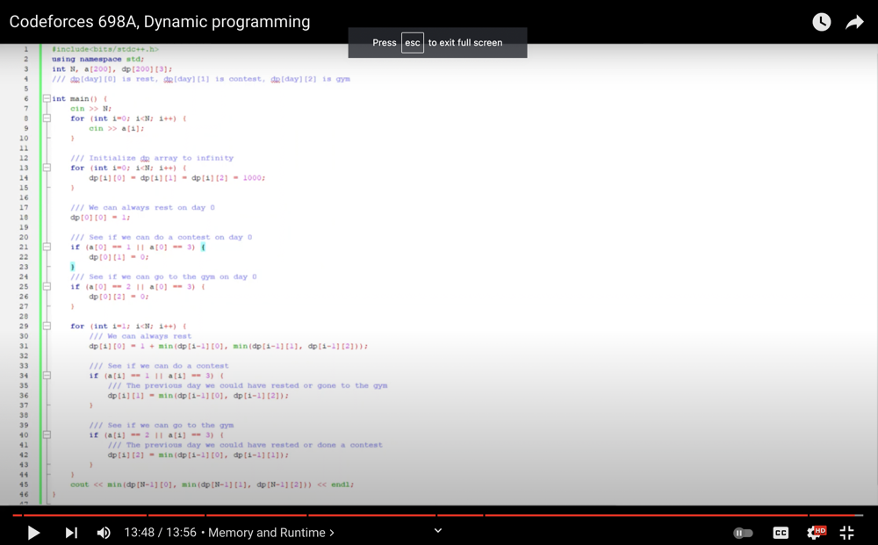Click the comment 'Initialize dp array to infinity'

click(152, 158)
